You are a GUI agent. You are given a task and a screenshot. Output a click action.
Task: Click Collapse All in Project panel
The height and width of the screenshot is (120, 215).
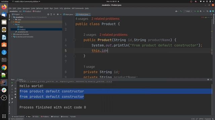[54, 14]
